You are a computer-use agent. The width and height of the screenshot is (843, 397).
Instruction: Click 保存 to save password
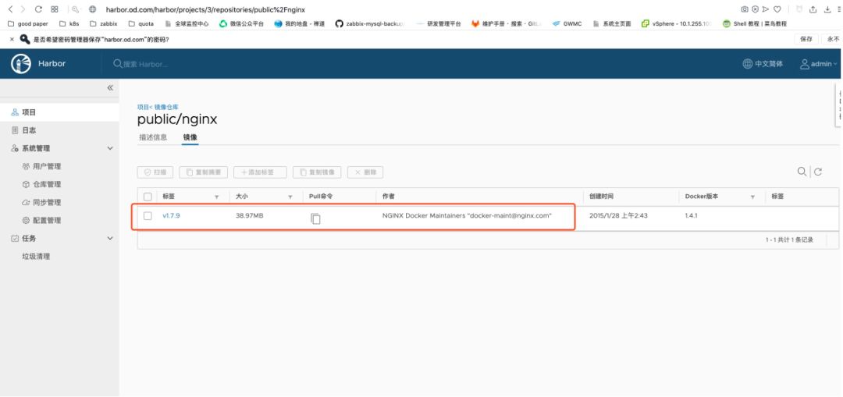click(x=806, y=39)
